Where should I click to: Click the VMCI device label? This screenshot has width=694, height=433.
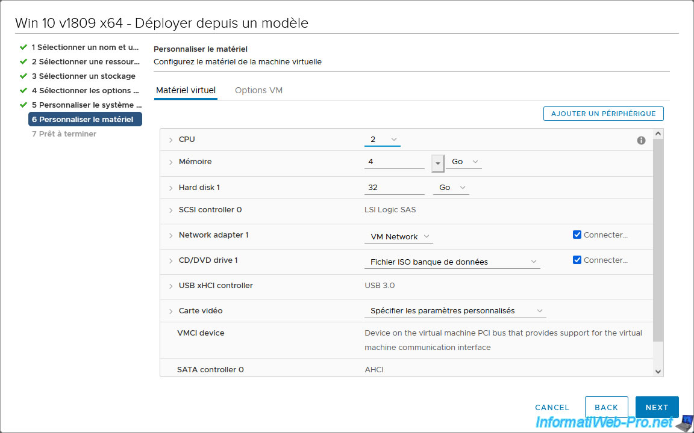point(201,333)
